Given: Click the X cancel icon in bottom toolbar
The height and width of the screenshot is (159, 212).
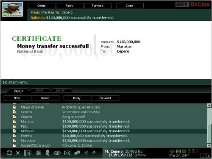Looking at the screenshot, I should point(18,153).
